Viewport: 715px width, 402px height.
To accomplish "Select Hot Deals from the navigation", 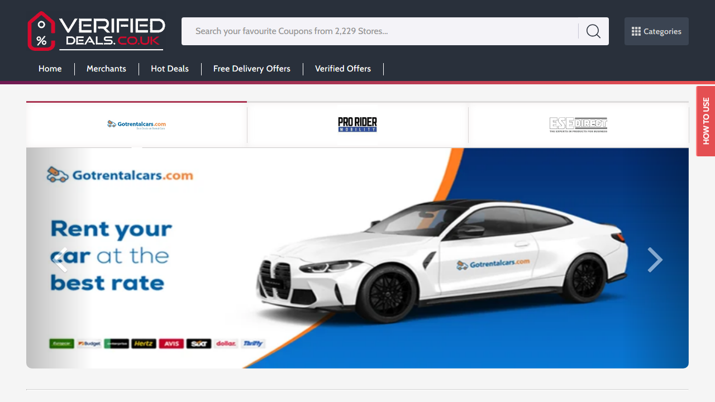I will pyautogui.click(x=169, y=69).
